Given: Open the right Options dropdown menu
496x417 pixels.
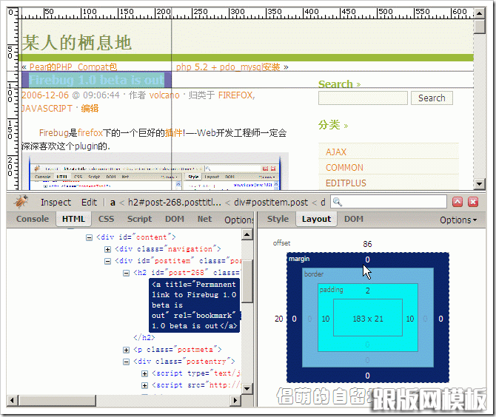Looking at the screenshot, I should tap(458, 220).
